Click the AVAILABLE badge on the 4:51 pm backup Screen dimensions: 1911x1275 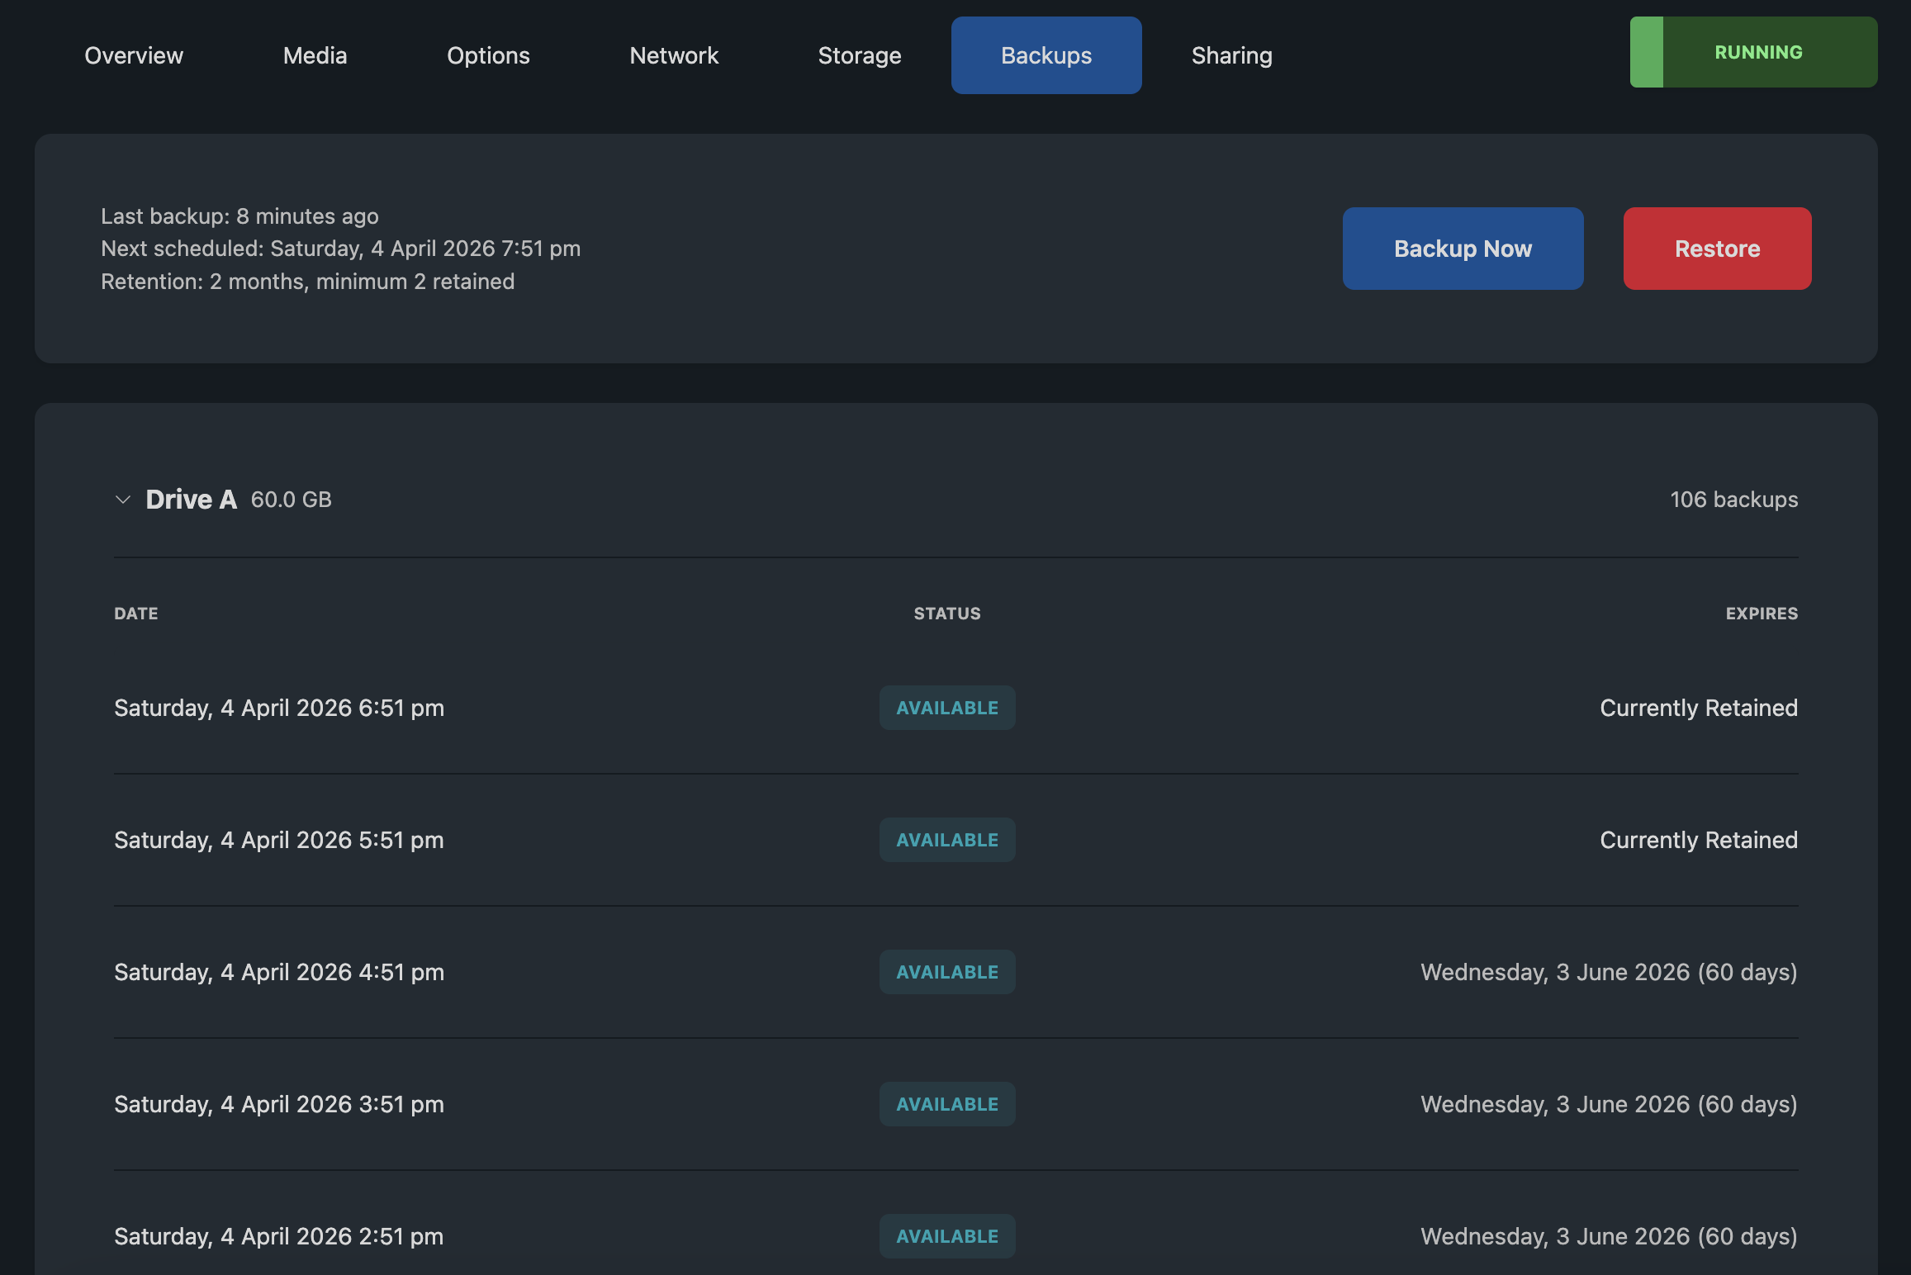(x=947, y=971)
